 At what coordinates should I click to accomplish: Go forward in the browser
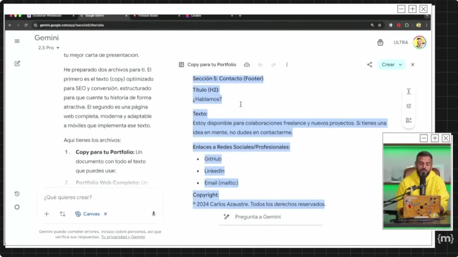18,25
